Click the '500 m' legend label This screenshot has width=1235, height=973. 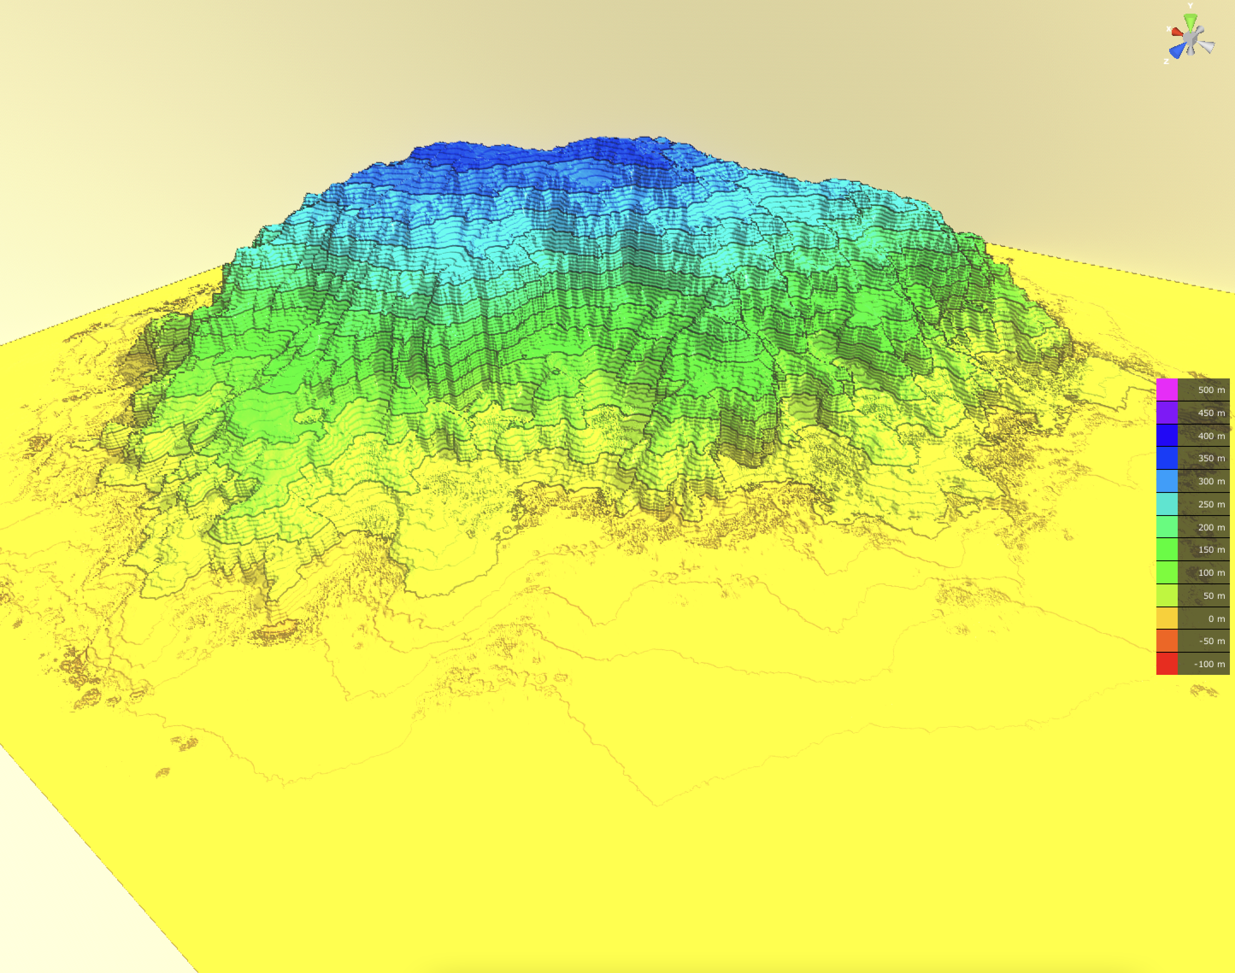point(1211,390)
